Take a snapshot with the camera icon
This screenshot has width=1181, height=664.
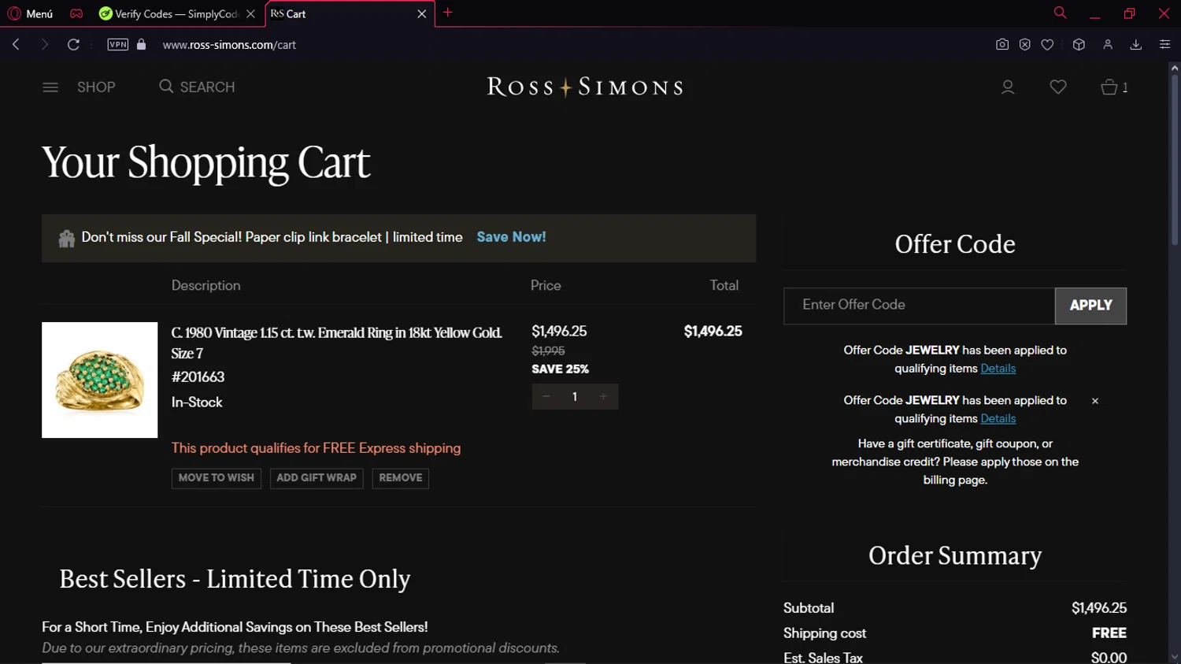tap(1002, 45)
